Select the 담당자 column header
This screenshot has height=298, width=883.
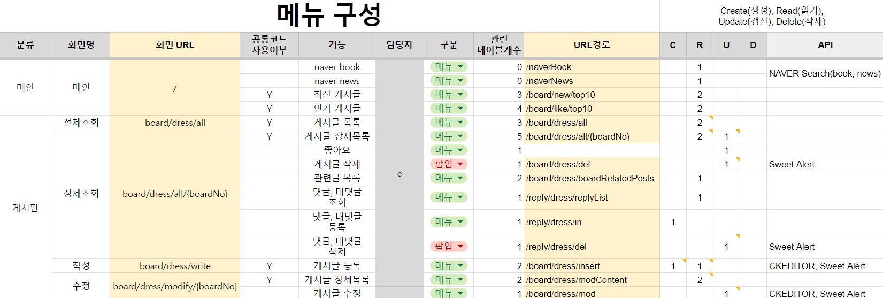point(400,45)
